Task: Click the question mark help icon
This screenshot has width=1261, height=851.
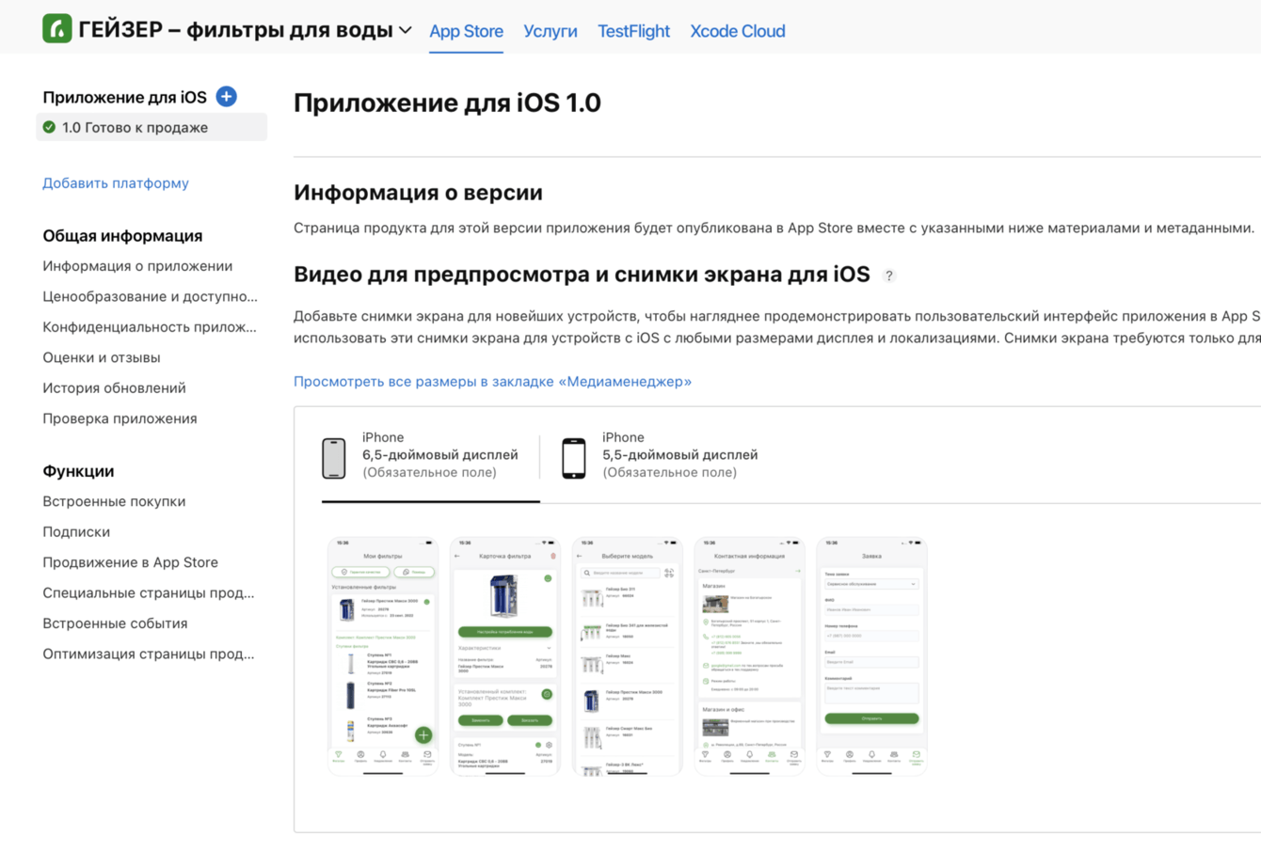Action: pyautogui.click(x=888, y=276)
